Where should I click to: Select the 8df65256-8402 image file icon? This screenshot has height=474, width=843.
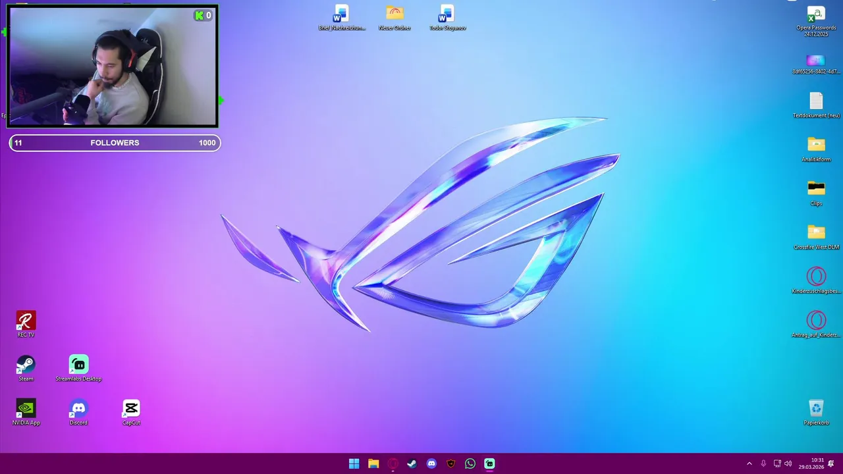[x=816, y=65]
